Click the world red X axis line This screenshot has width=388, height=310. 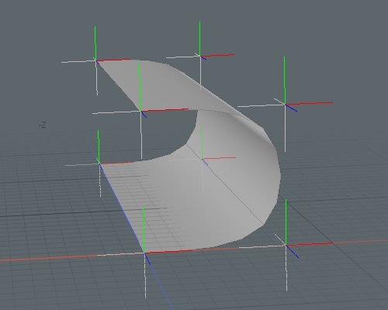coord(52,257)
